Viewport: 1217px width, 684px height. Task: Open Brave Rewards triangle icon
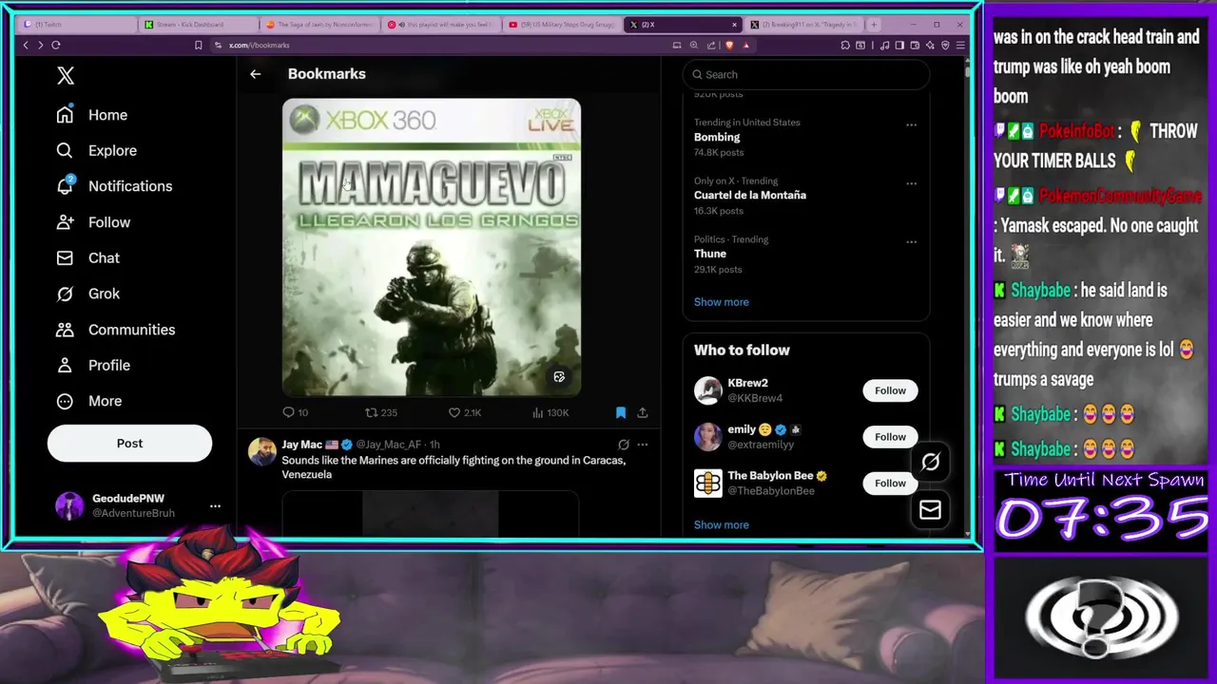tap(746, 45)
